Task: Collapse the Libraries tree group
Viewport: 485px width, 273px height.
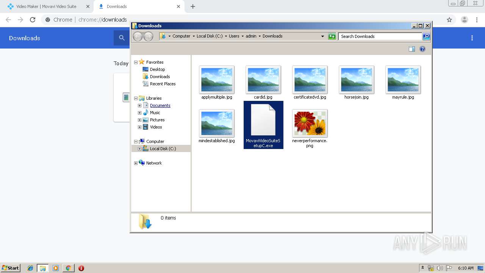Action: click(x=136, y=98)
